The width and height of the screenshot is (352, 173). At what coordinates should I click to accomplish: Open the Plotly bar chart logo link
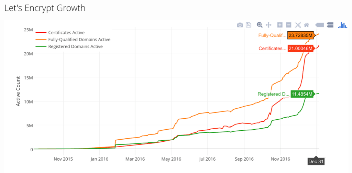click(x=342, y=25)
